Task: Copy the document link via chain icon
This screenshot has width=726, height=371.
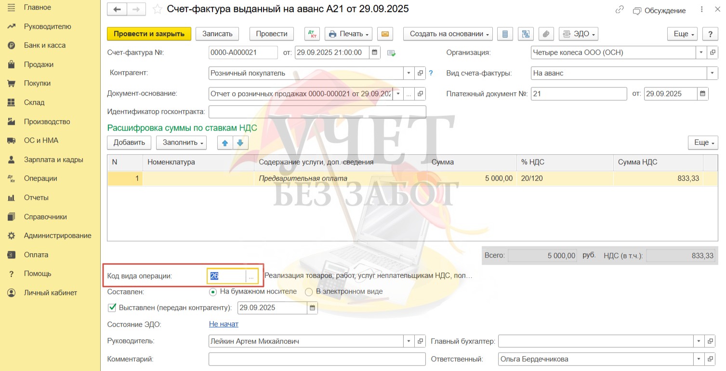Action: point(620,10)
